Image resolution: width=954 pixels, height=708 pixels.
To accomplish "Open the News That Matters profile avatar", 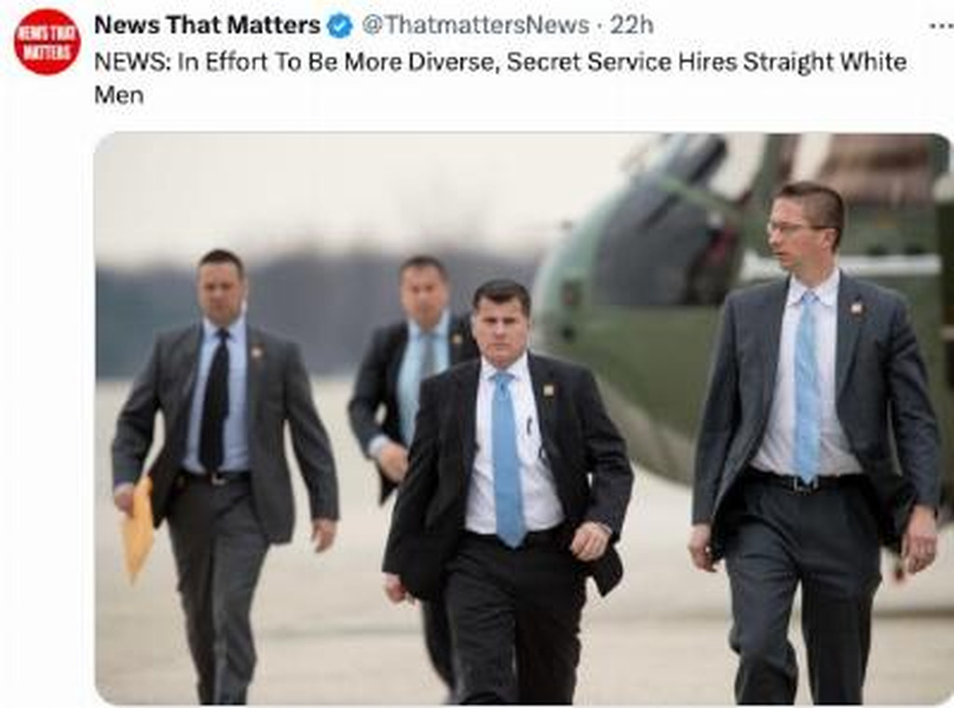I will [47, 41].
